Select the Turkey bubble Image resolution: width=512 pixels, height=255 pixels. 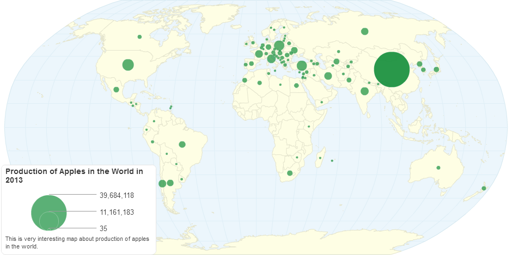pos(301,66)
